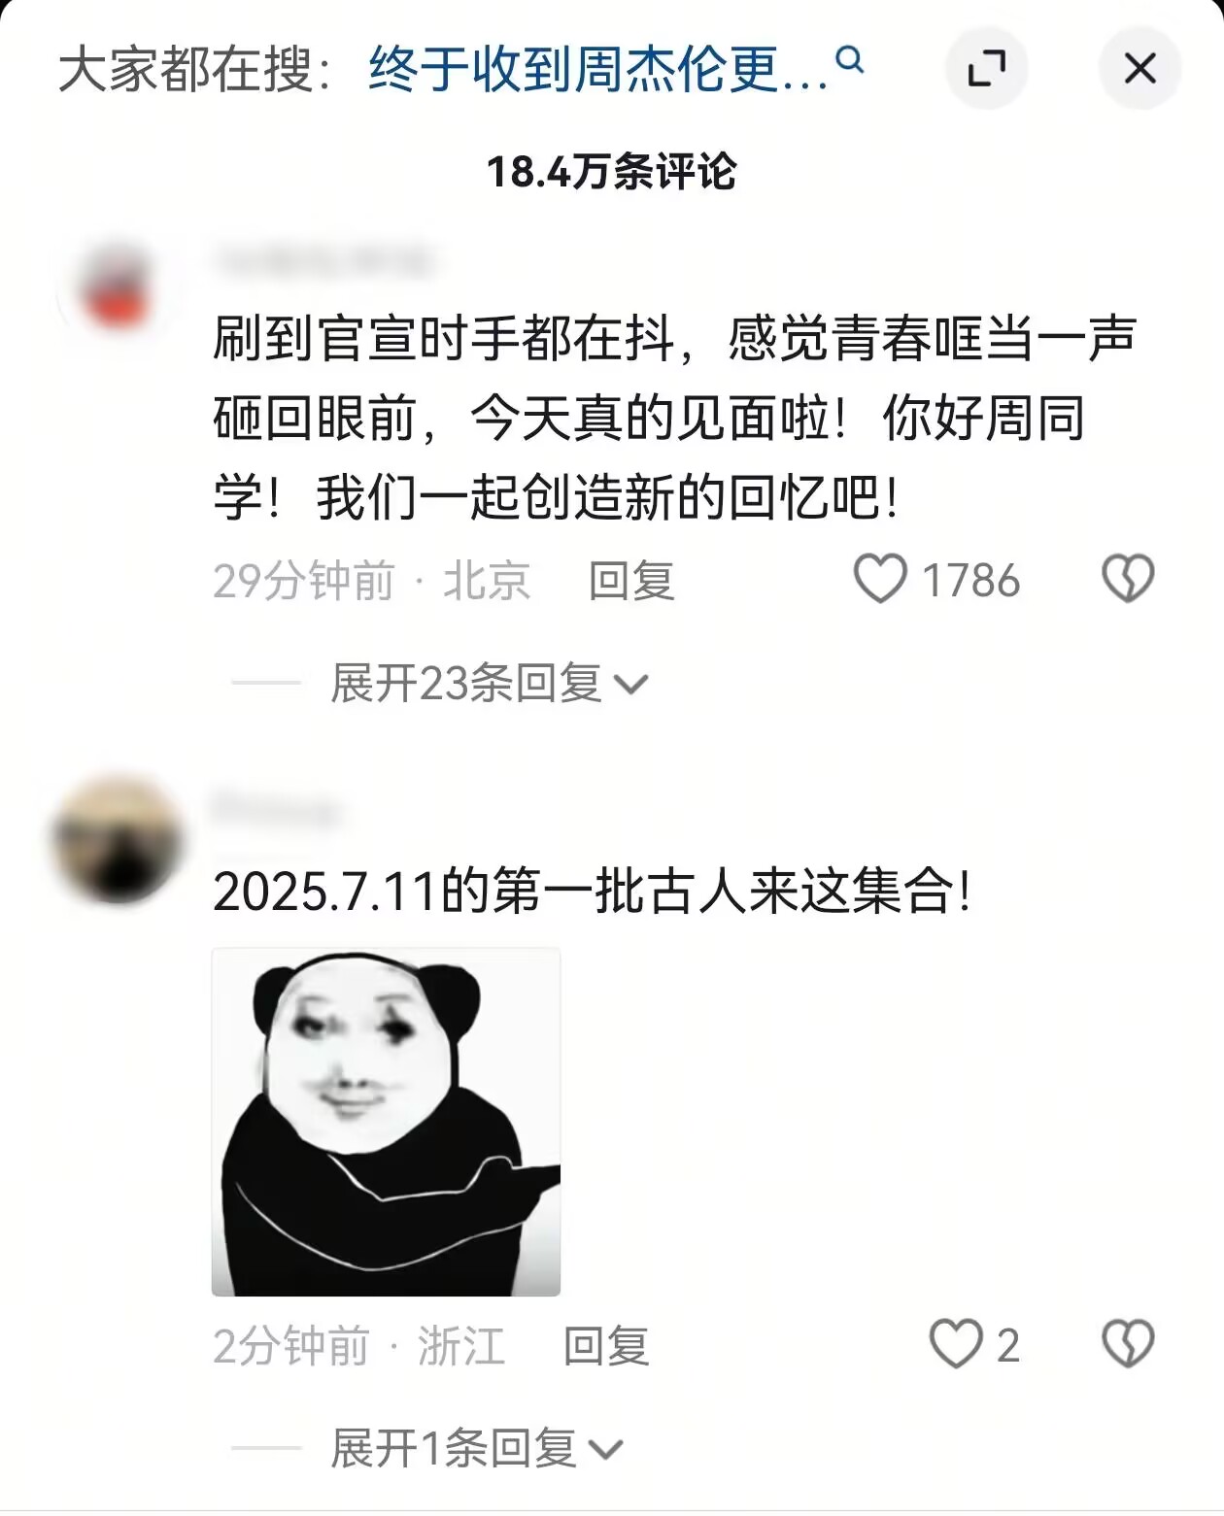Close the comments panel

click(x=1139, y=68)
